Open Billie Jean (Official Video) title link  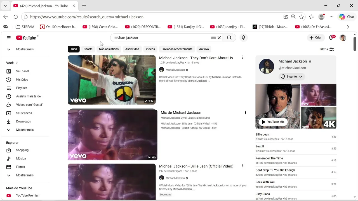[x=196, y=166]
